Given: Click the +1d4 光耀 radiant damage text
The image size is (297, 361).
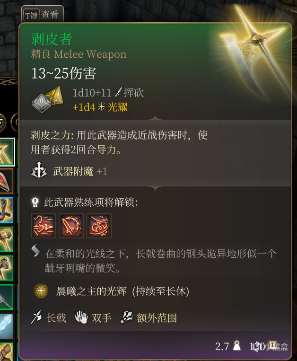Looking at the screenshot, I should 100,107.
